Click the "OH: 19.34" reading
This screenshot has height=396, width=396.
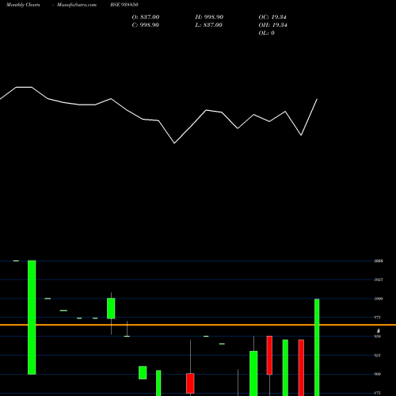tap(273, 25)
